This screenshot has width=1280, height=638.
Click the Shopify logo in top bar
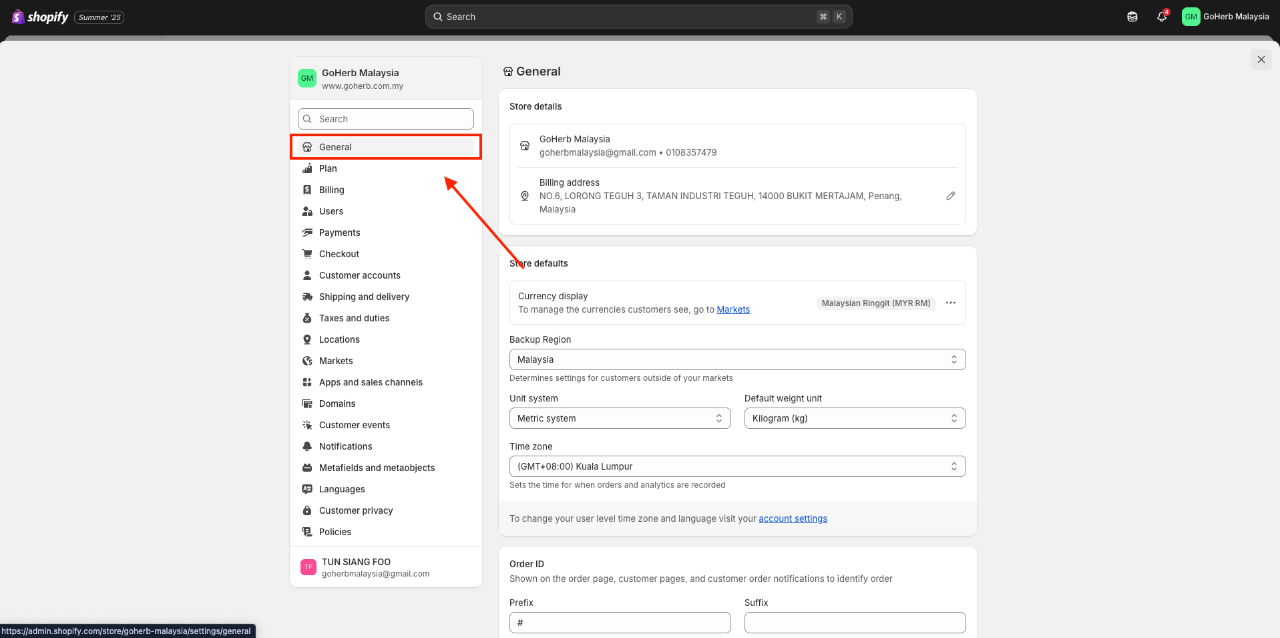[x=40, y=17]
